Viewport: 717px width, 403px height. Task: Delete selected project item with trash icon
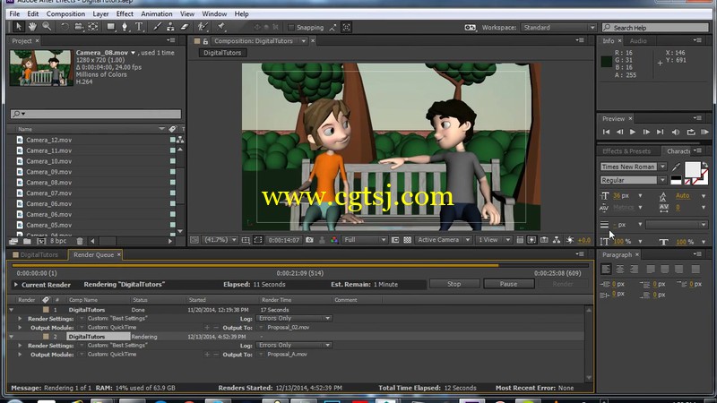click(80, 241)
